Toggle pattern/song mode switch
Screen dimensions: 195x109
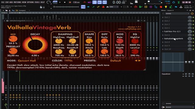(x=55, y=2)
